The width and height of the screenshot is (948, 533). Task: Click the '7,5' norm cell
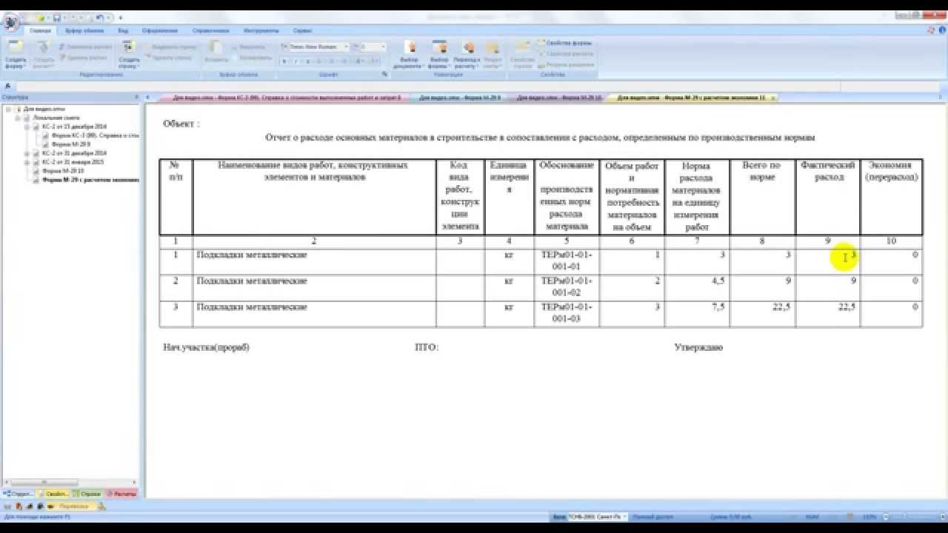coord(697,312)
